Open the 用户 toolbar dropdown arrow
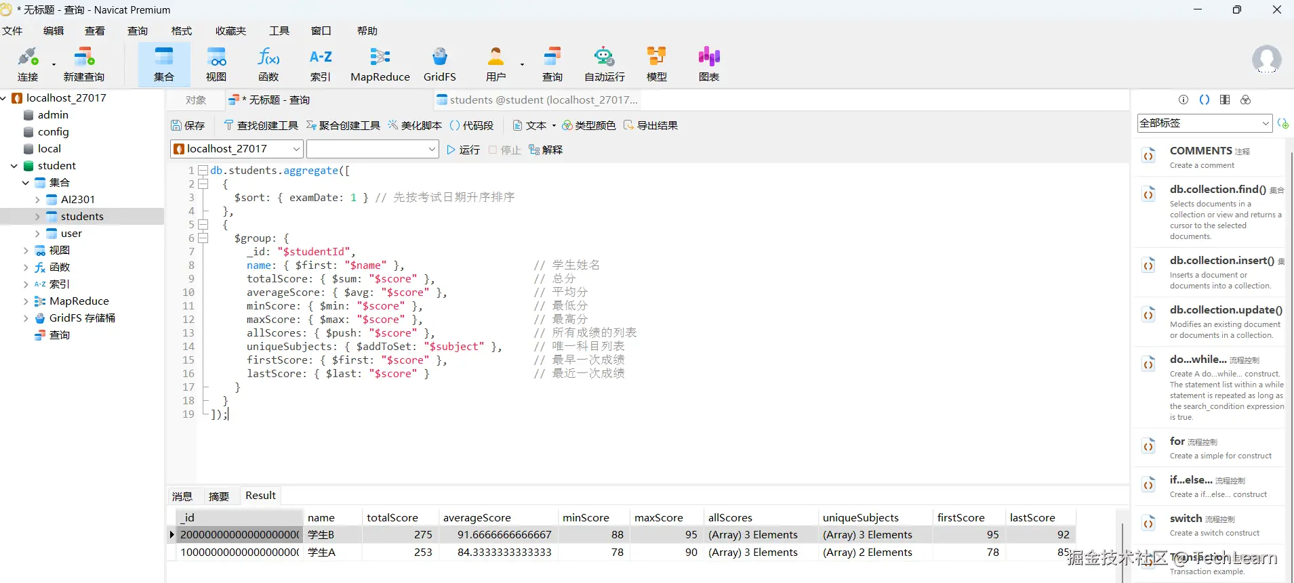1294x583 pixels. 522,65
